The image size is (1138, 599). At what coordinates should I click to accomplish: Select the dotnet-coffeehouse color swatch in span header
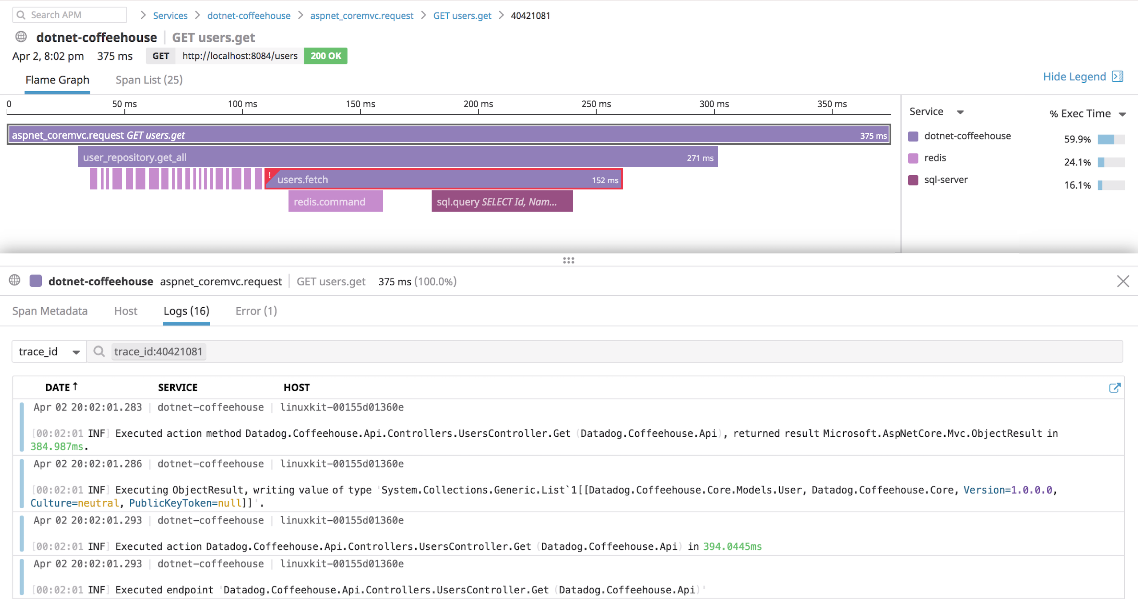point(36,281)
